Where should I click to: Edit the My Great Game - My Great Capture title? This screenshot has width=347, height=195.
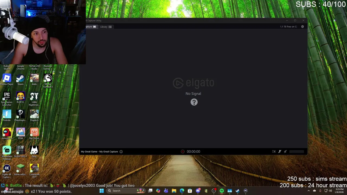point(99,152)
